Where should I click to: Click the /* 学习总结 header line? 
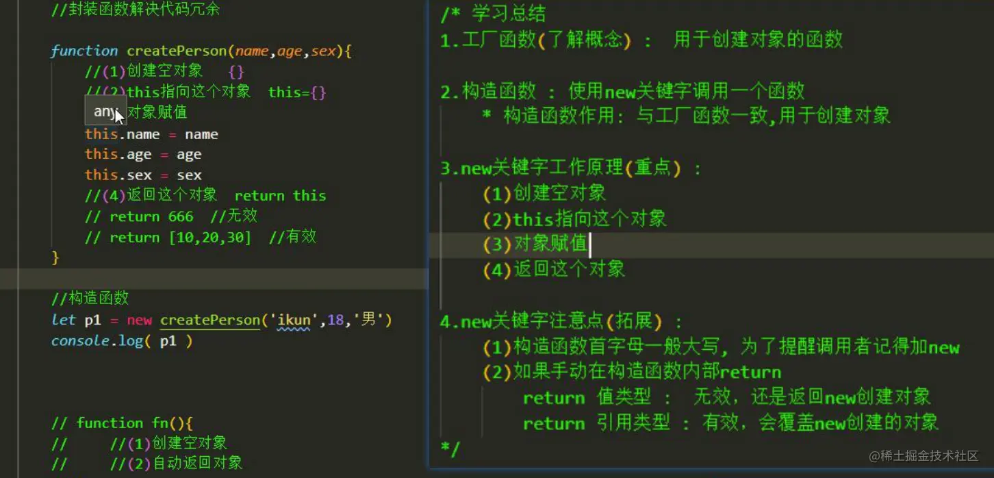coord(493,14)
